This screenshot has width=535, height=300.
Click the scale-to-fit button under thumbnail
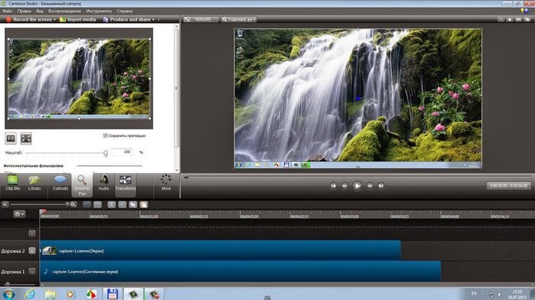pos(26,139)
